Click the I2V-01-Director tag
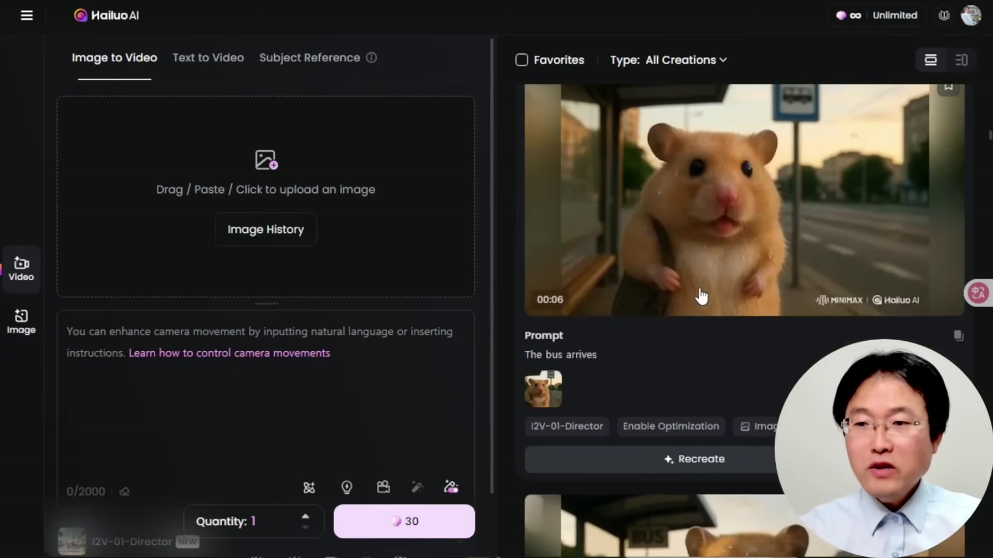 point(567,426)
